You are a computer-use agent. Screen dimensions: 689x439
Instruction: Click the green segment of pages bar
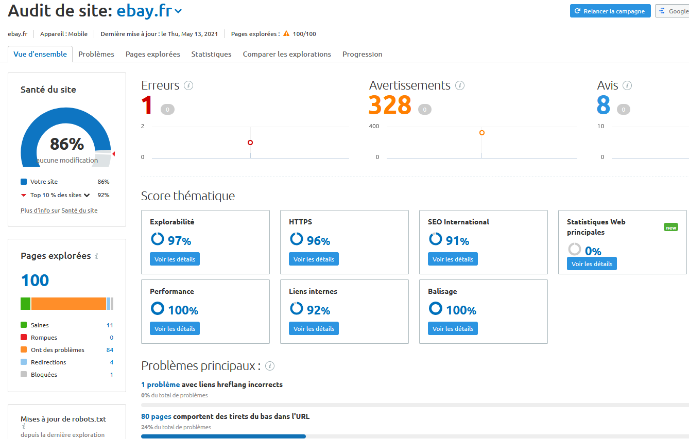pos(26,304)
